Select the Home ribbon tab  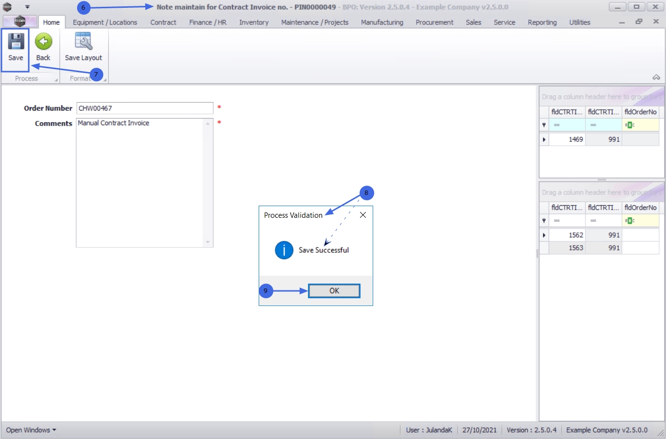click(x=51, y=22)
